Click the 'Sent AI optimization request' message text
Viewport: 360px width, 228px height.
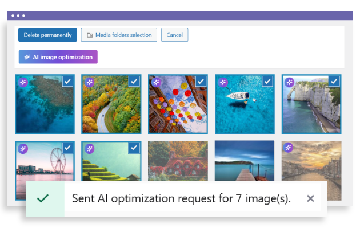click(181, 198)
